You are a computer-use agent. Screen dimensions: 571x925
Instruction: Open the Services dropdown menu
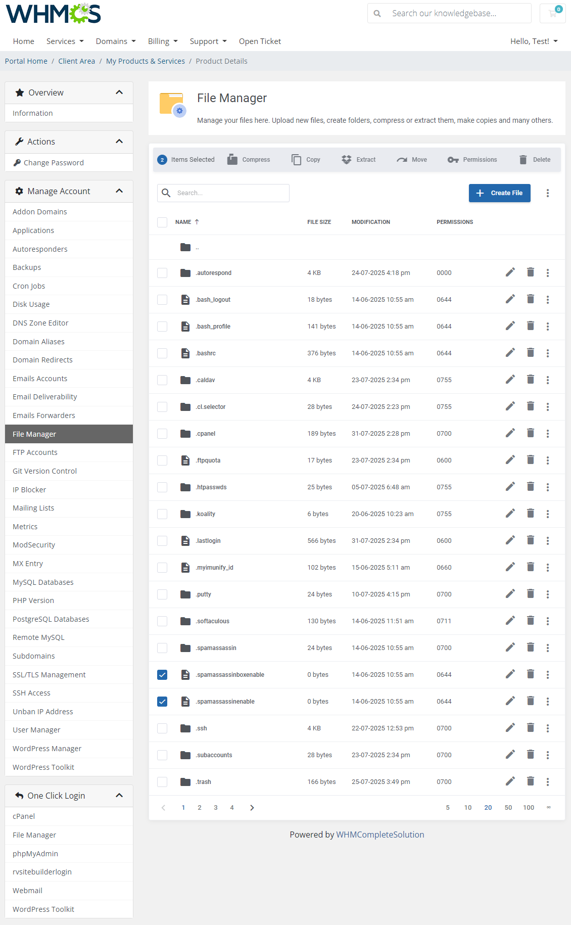65,41
